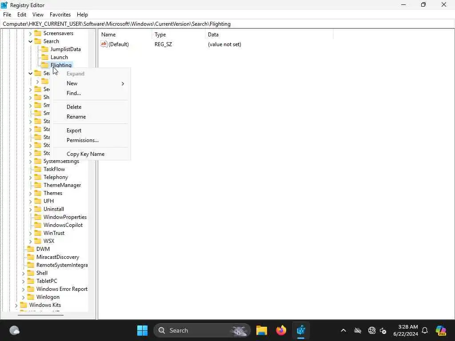This screenshot has height=341, width=455.
Task: Open the Copilot preview icon in taskbar
Action: point(440,330)
